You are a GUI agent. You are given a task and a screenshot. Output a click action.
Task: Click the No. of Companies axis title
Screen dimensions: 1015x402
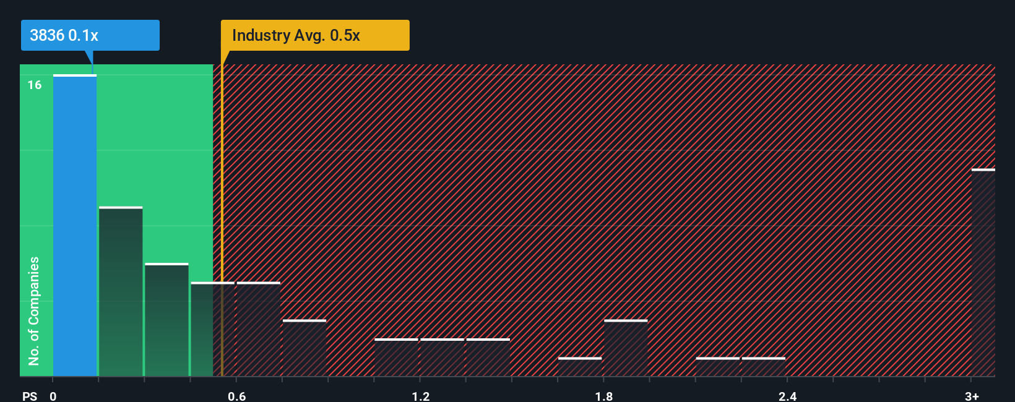(34, 310)
